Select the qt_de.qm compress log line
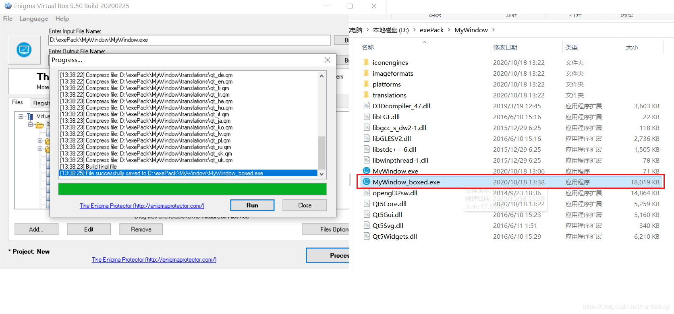This screenshot has width=674, height=314. [x=146, y=75]
